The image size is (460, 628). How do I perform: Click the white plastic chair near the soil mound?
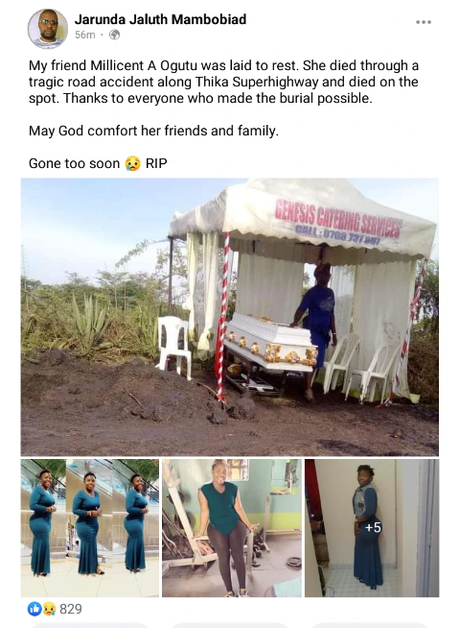click(174, 346)
